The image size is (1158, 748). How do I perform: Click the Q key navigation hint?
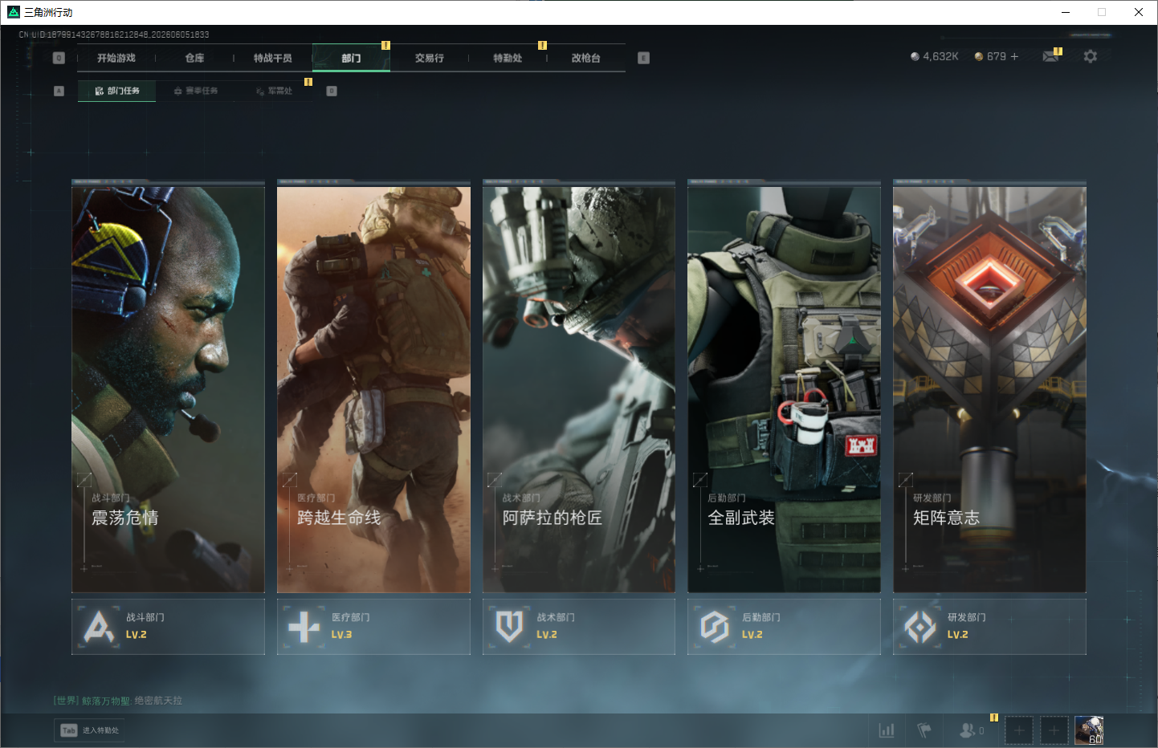pos(59,58)
